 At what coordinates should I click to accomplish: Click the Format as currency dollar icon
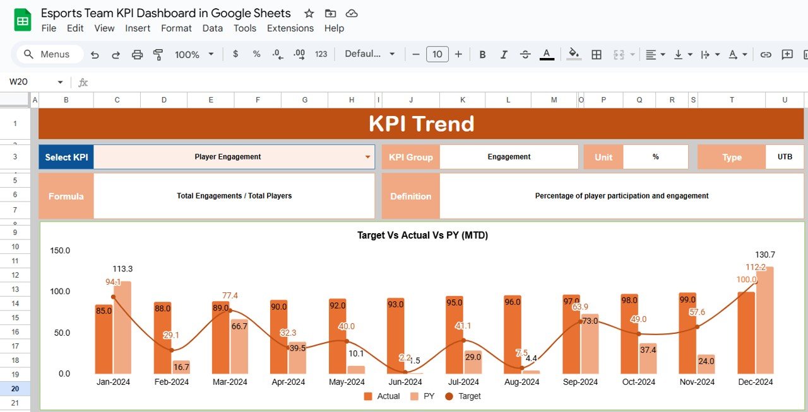click(x=235, y=54)
